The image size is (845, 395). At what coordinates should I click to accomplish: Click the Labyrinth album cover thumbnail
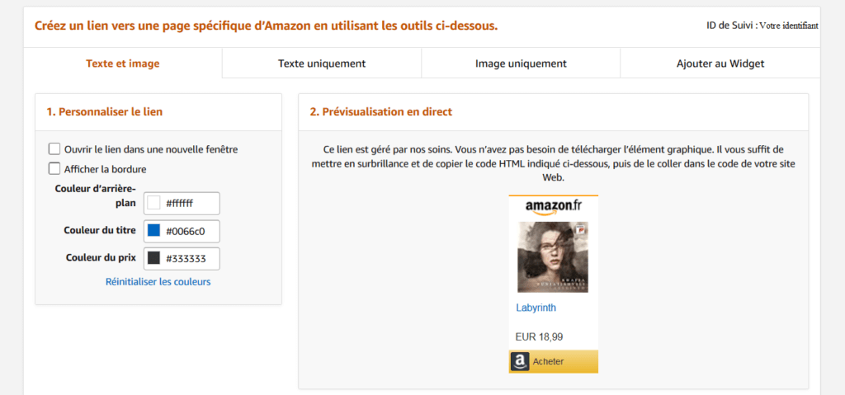click(x=552, y=257)
